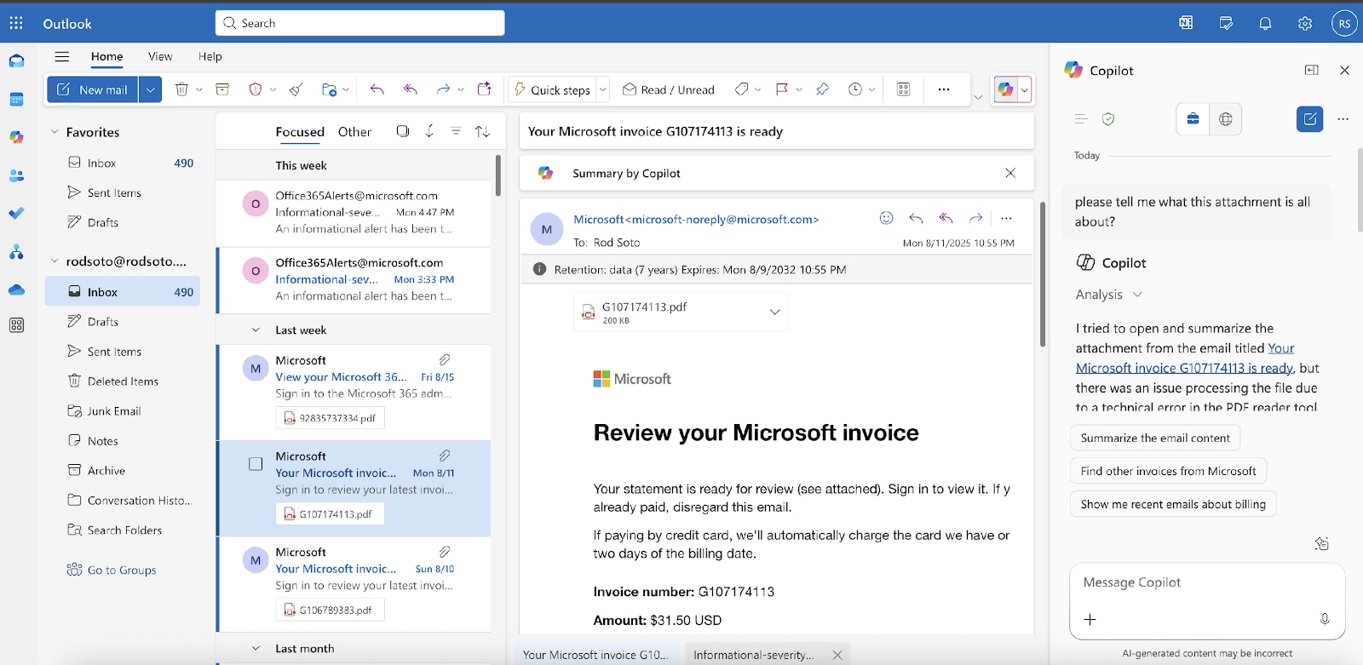Open G107174113.pdf attachment dropdown in reading pane
Viewport: 1363px width, 665px height.
point(774,312)
